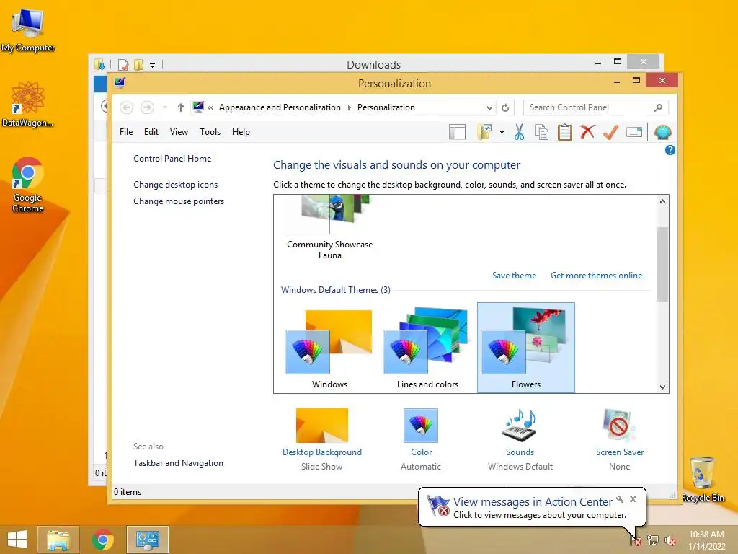738x554 pixels.
Task: Click the notification wrench options icon
Action: (x=620, y=499)
